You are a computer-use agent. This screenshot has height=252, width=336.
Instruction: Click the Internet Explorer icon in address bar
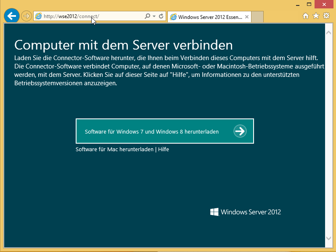click(x=39, y=16)
